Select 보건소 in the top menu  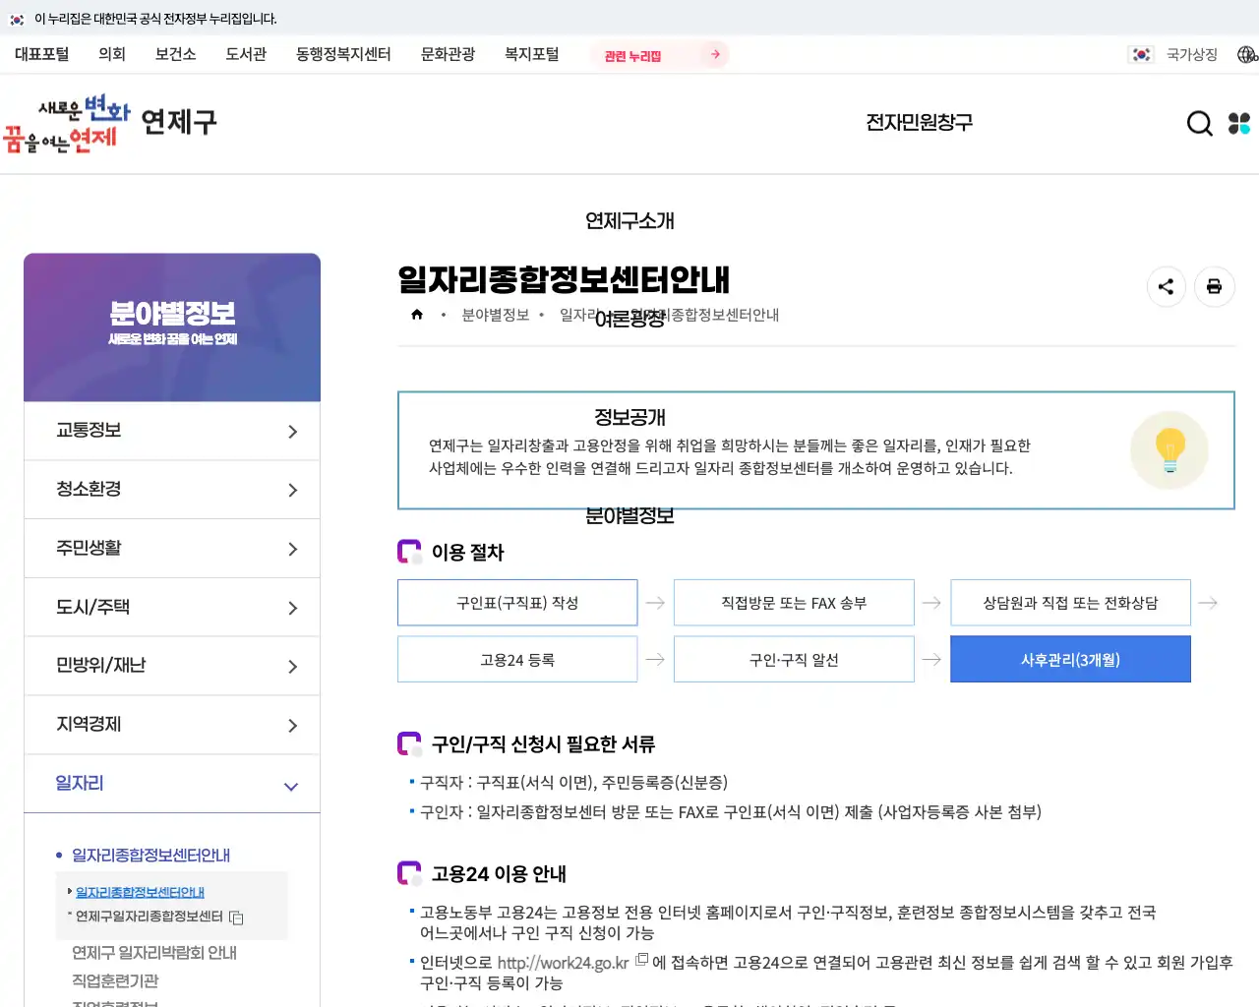pos(174,55)
